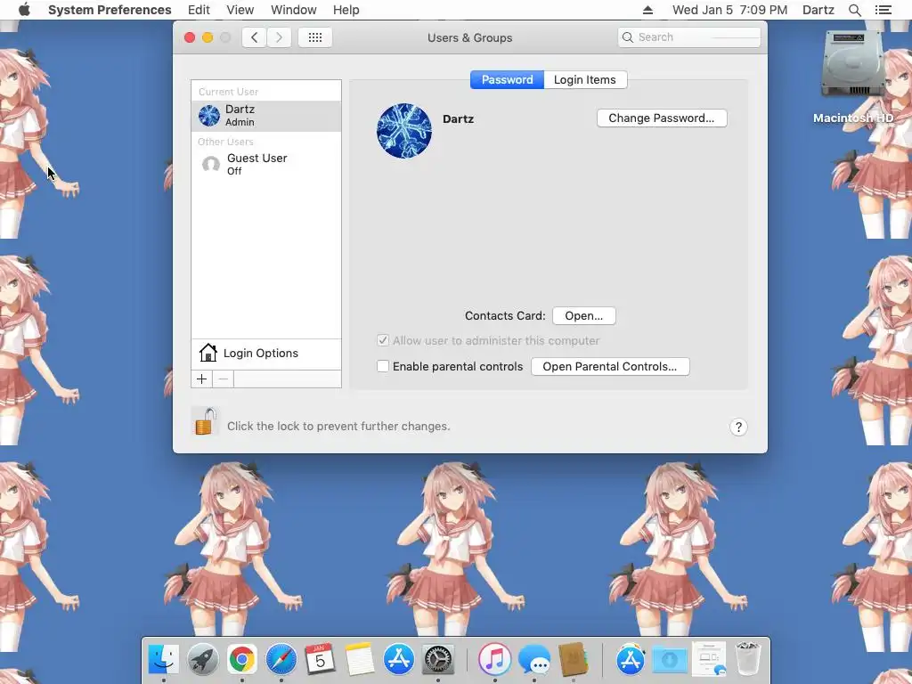Open Messages chat bubble in Dock

pyautogui.click(x=534, y=660)
